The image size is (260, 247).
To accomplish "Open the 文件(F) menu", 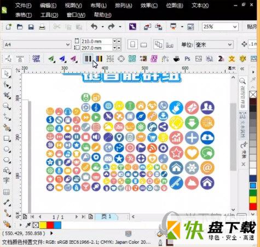I will [x=23, y=5].
